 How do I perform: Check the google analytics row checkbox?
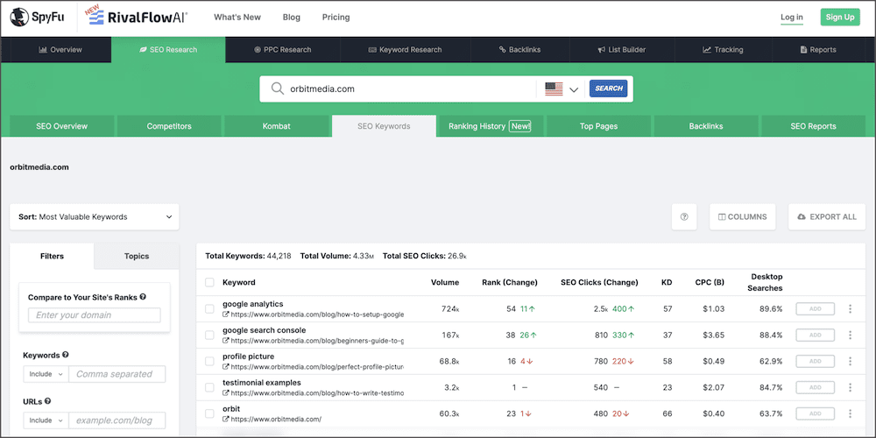coord(209,309)
